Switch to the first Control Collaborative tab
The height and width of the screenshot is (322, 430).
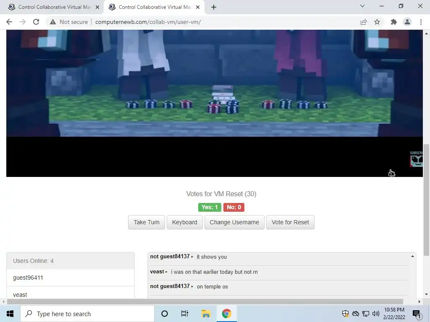[x=52, y=7]
